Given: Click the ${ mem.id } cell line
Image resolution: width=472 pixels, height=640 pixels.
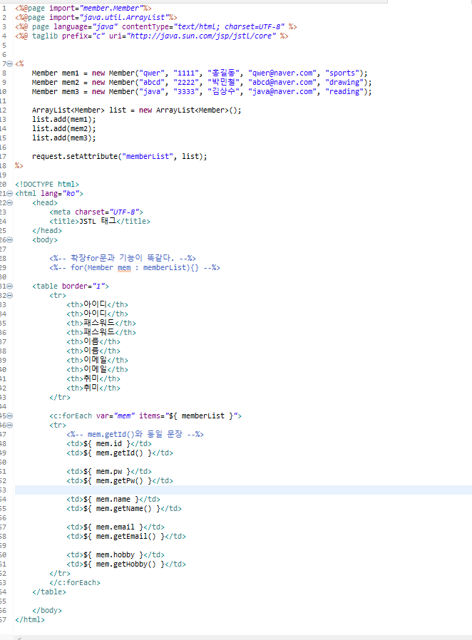Looking at the screenshot, I should [x=109, y=444].
